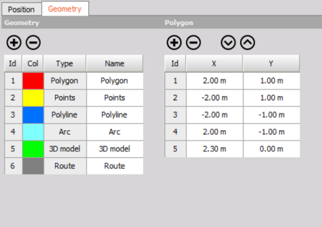Edit vertex 3 Y value -1.00 m
Viewport: 322px width, 227px height.
[272, 115]
